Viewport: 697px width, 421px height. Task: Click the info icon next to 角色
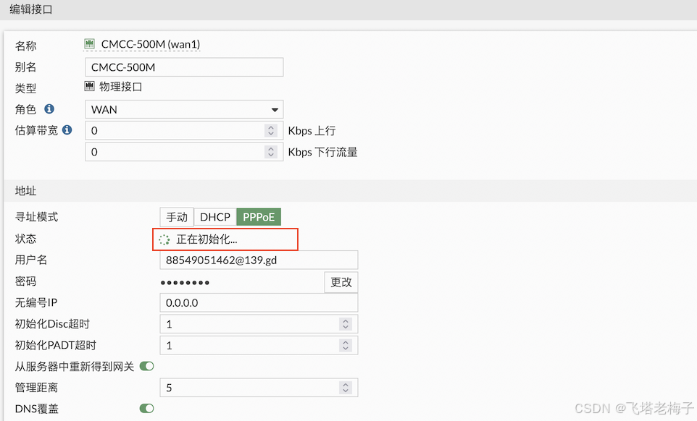pos(49,109)
